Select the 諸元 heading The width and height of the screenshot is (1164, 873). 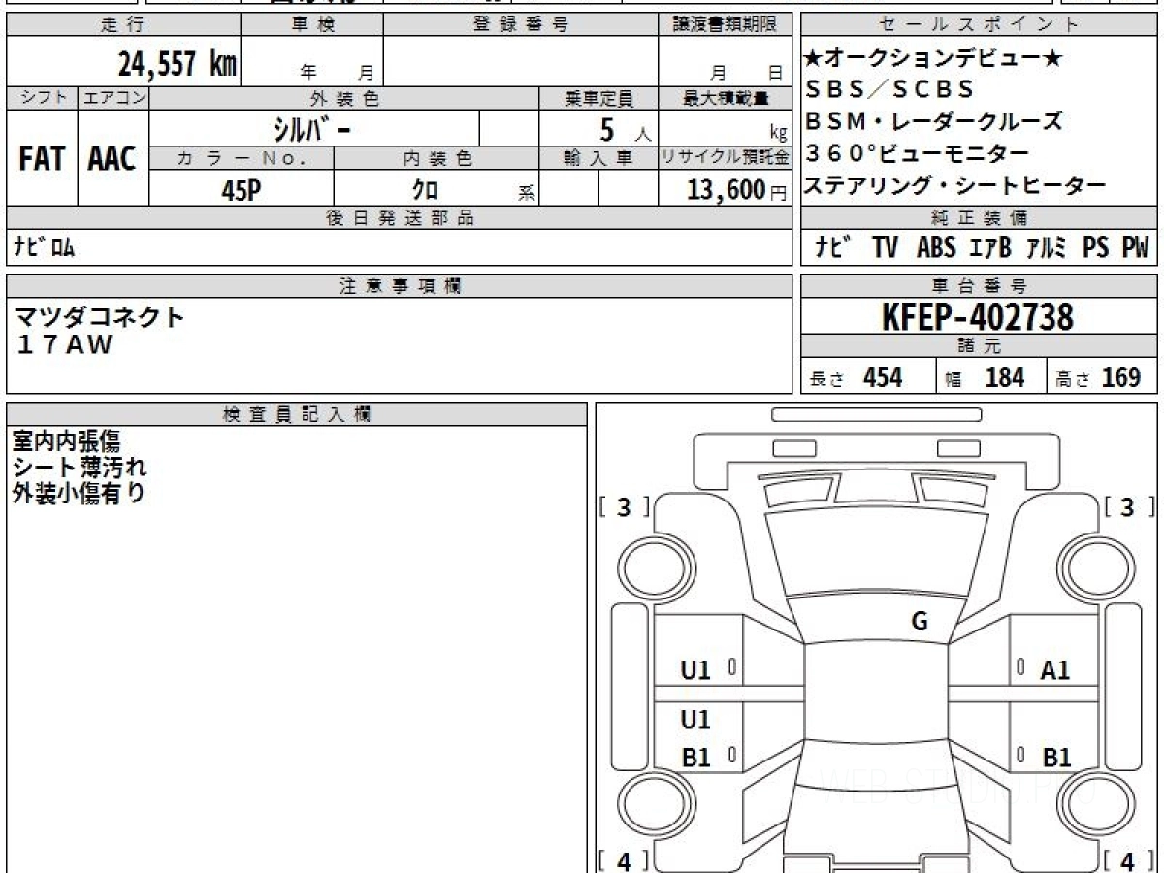pyautogui.click(x=980, y=346)
